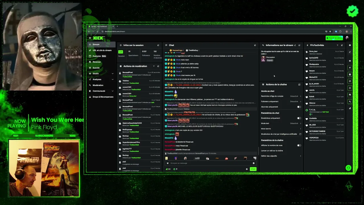Open the Discussion category thumbnail
The image size is (364, 205).
point(263,59)
